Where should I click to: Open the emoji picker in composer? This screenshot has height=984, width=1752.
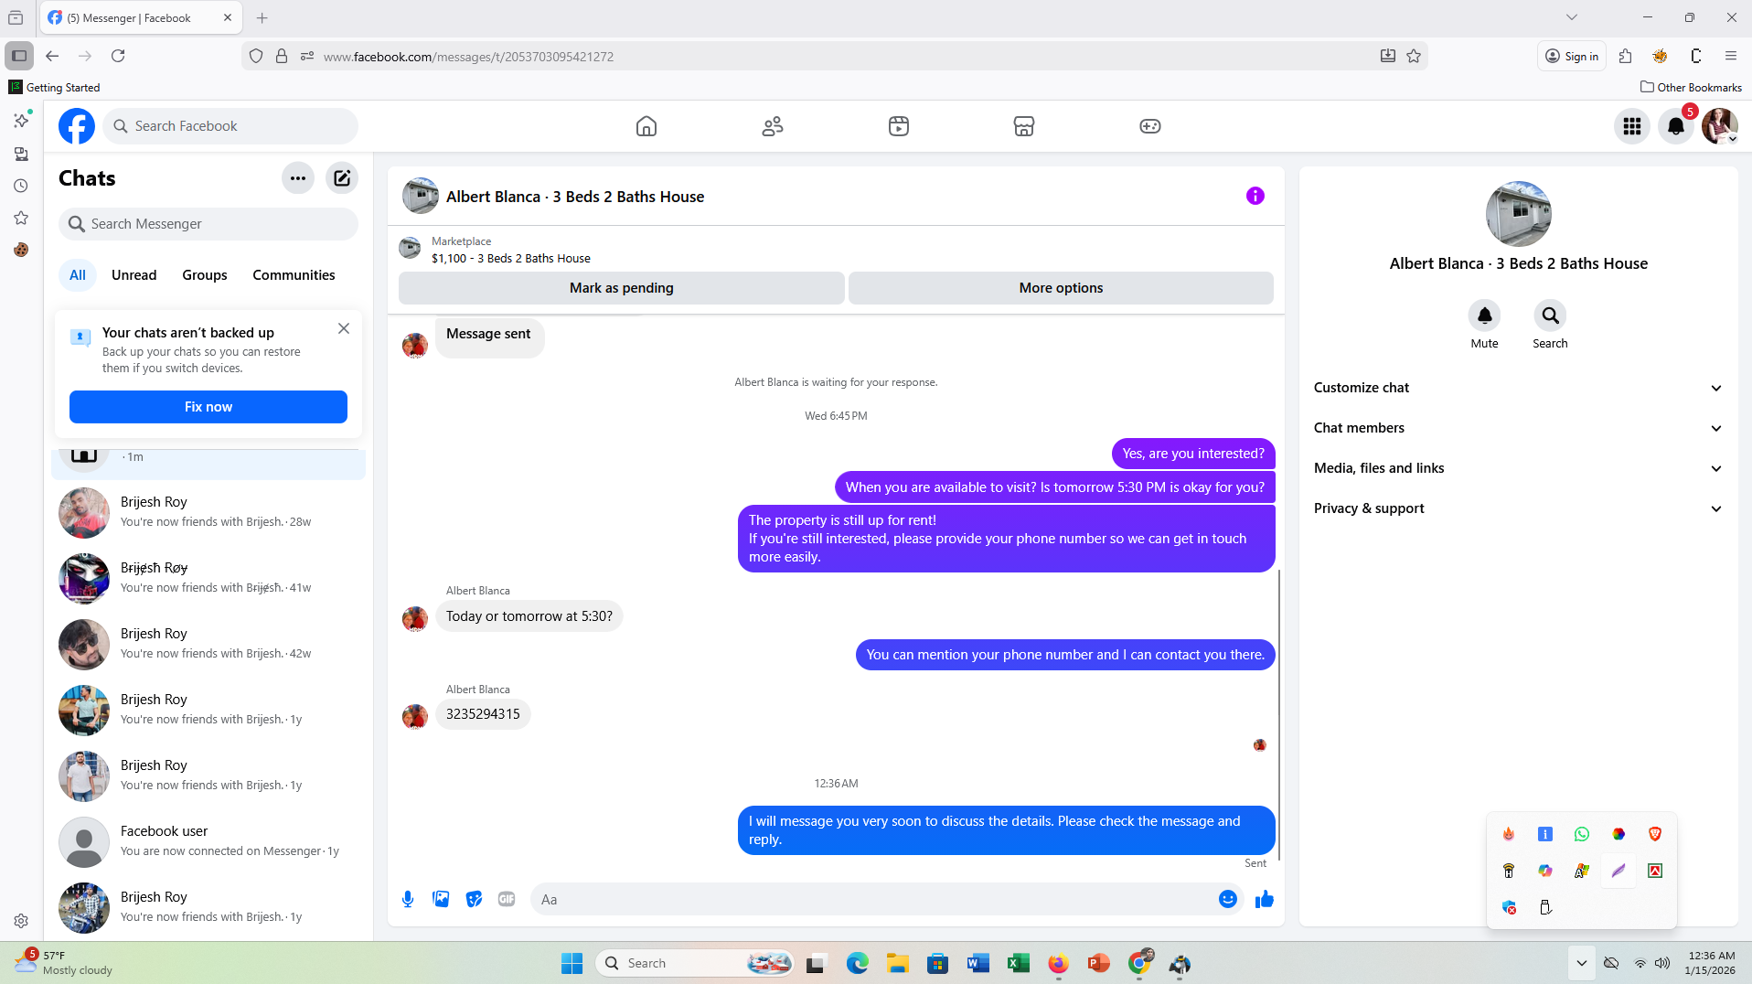(1228, 900)
